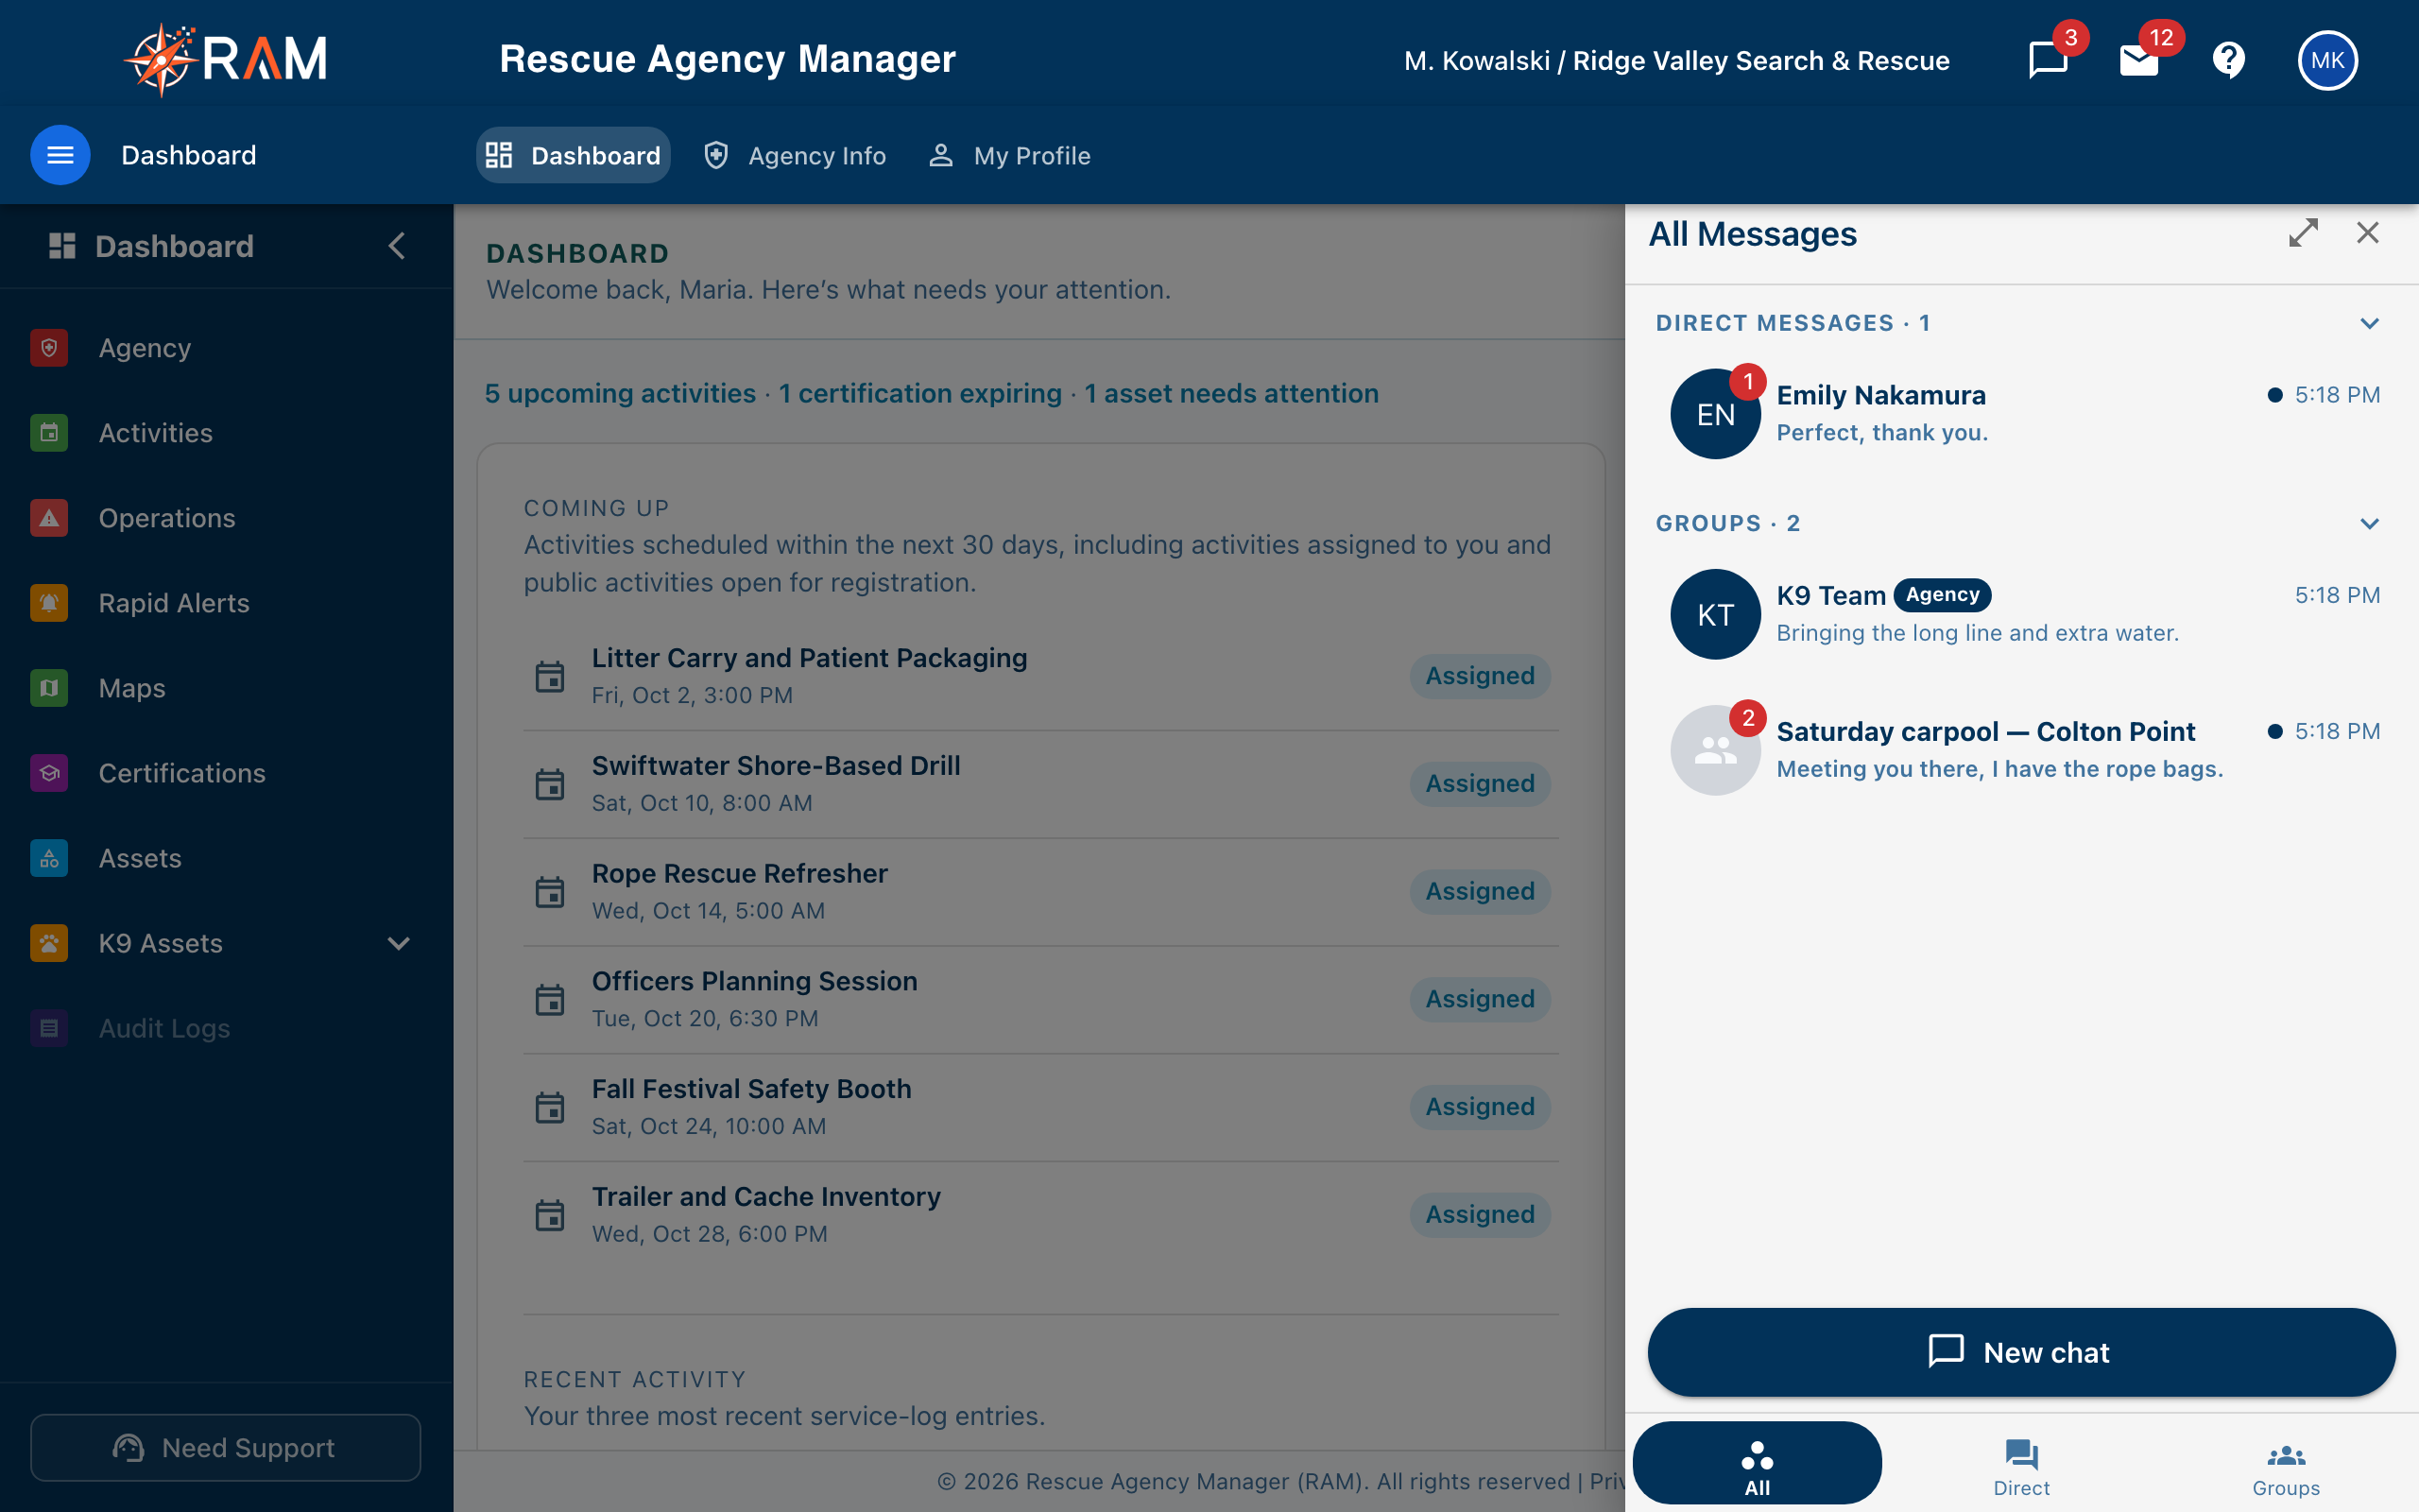This screenshot has height=1512, width=2419.
Task: Collapse the sidebar with the Dashboard chevron
Action: (x=397, y=246)
